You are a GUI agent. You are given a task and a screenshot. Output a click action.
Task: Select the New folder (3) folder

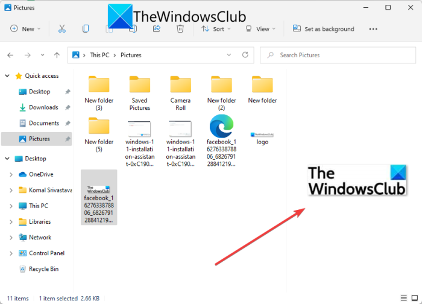coord(99,93)
